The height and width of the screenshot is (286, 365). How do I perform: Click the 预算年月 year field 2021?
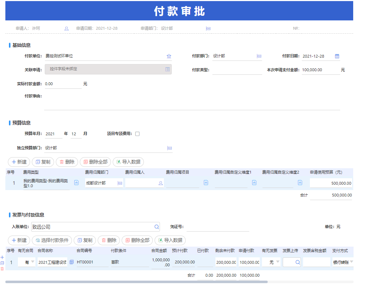[x=53, y=134]
